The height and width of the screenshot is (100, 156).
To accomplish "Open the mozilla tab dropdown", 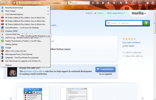I will [x=139, y=13].
